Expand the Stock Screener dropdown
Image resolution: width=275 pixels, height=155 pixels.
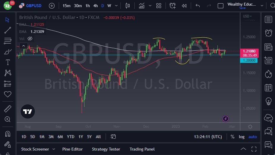54,149
